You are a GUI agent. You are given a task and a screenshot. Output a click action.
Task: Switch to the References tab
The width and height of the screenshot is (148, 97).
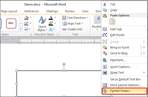[x=32, y=11]
